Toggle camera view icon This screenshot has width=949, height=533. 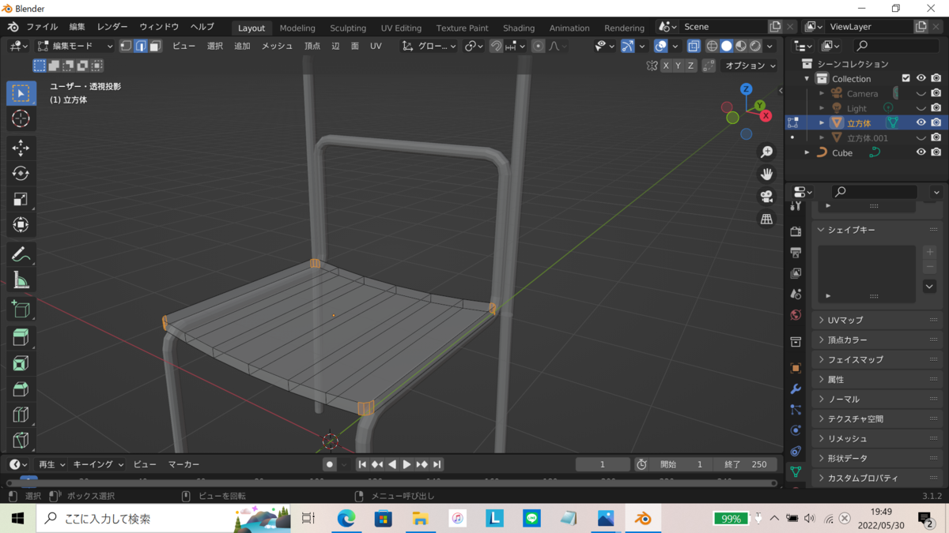(766, 197)
